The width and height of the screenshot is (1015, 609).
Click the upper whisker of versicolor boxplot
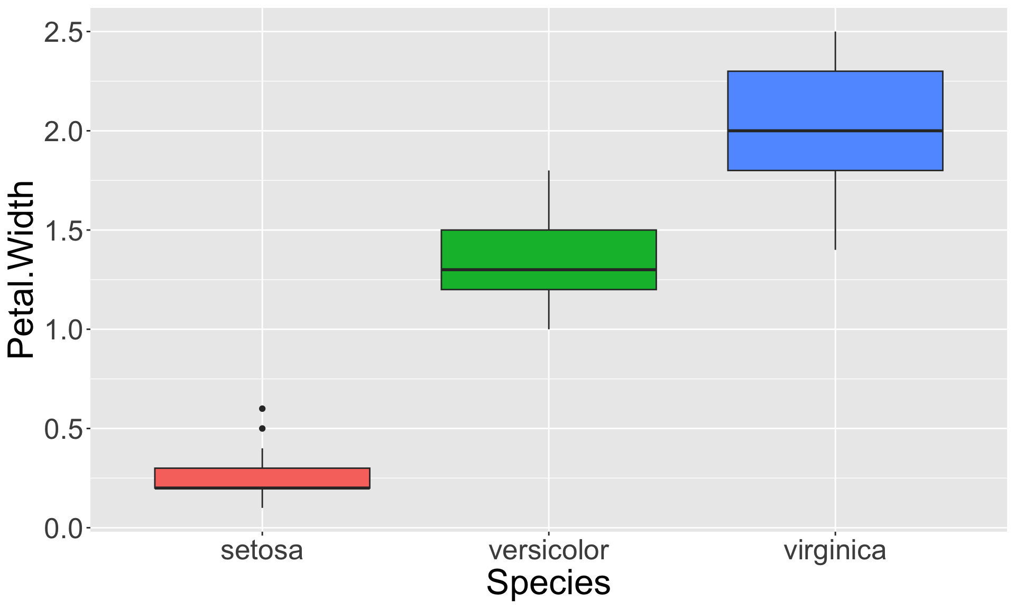click(549, 200)
